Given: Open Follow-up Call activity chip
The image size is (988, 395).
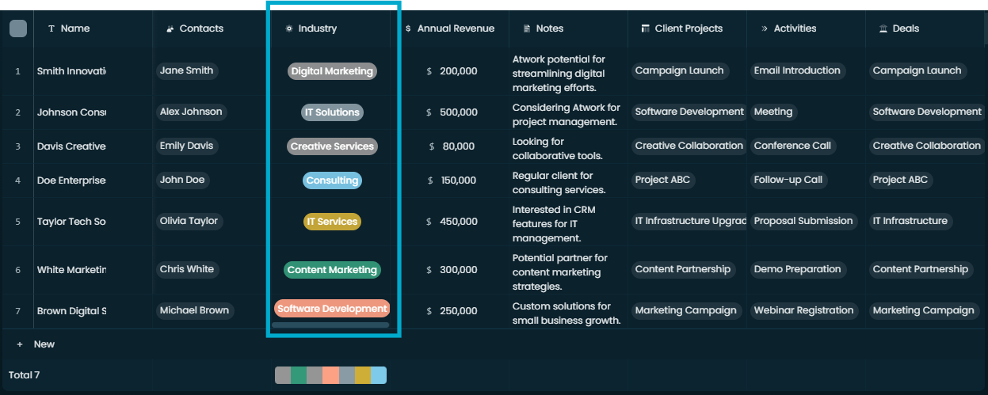Looking at the screenshot, I should (x=788, y=180).
